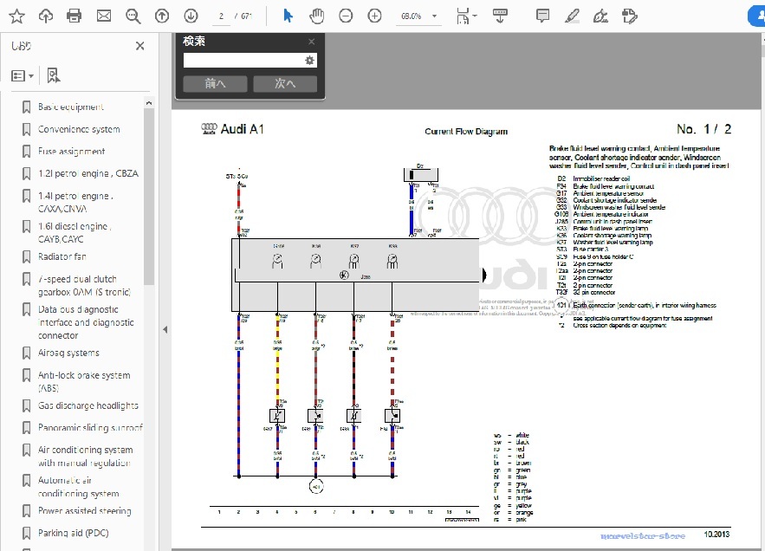This screenshot has width=765, height=551.
Task: Open the Radiator fan bookmark
Action: (62, 256)
